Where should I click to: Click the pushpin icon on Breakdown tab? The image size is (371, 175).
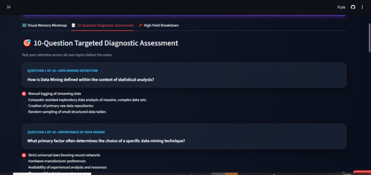pos(140,25)
